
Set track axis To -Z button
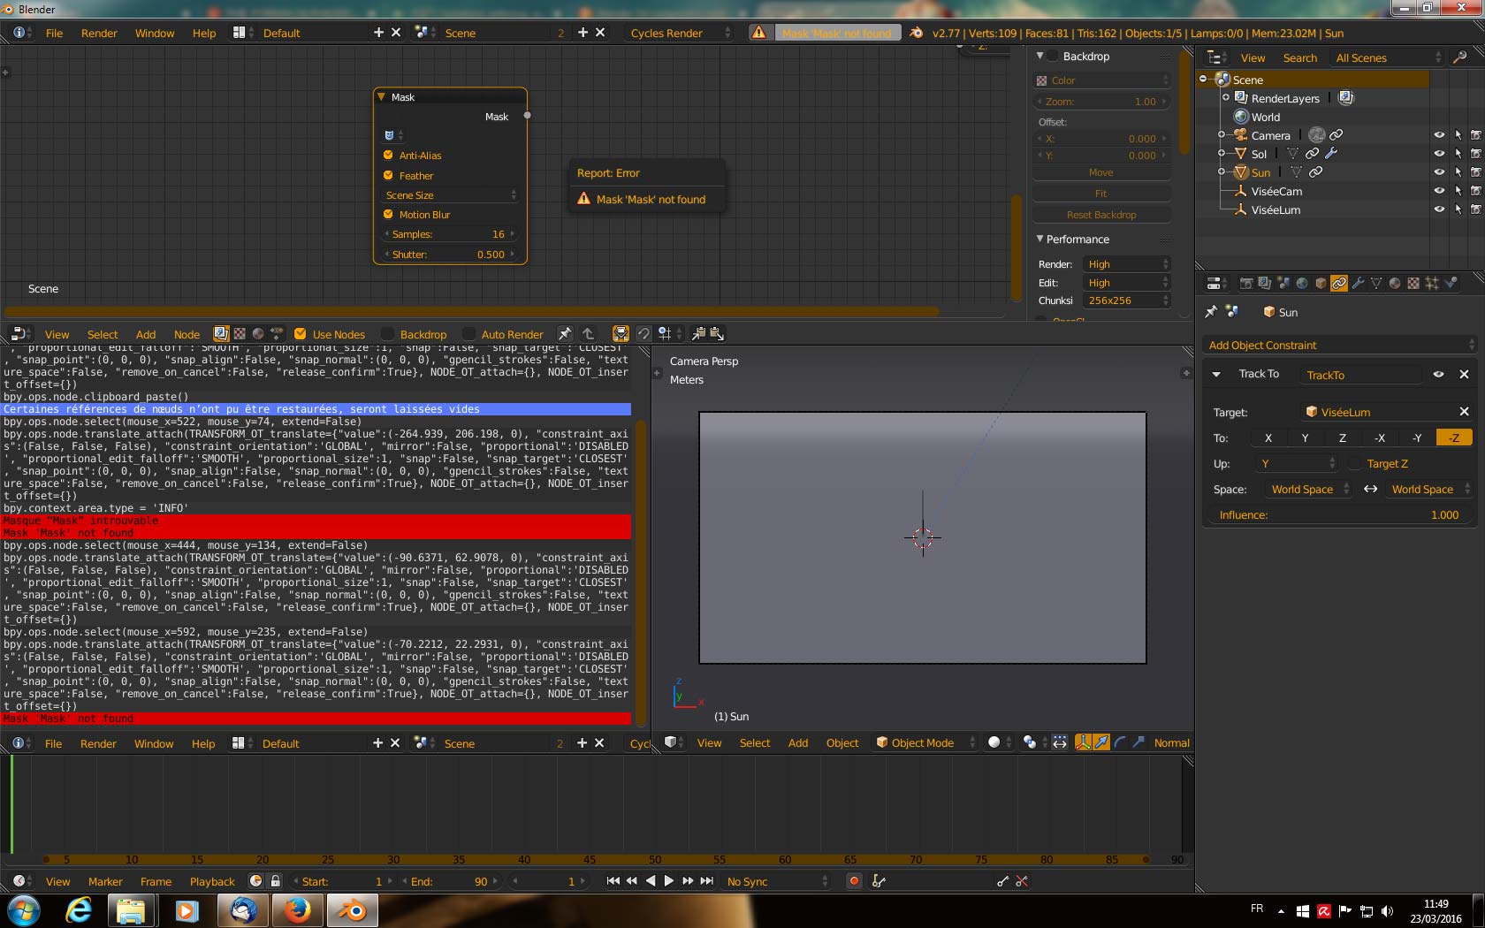tap(1454, 437)
